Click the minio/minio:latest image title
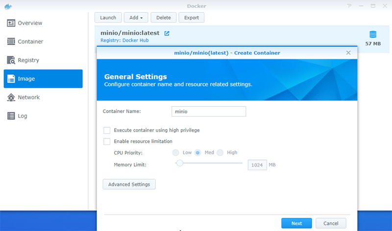 (130, 33)
